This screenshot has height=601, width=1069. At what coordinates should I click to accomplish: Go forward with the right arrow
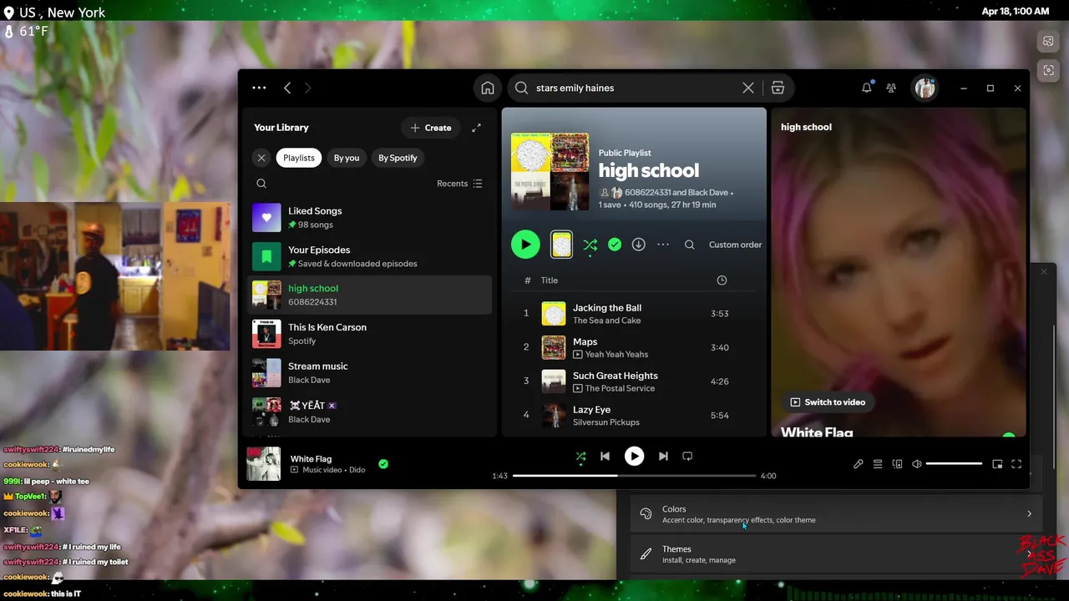click(x=307, y=88)
